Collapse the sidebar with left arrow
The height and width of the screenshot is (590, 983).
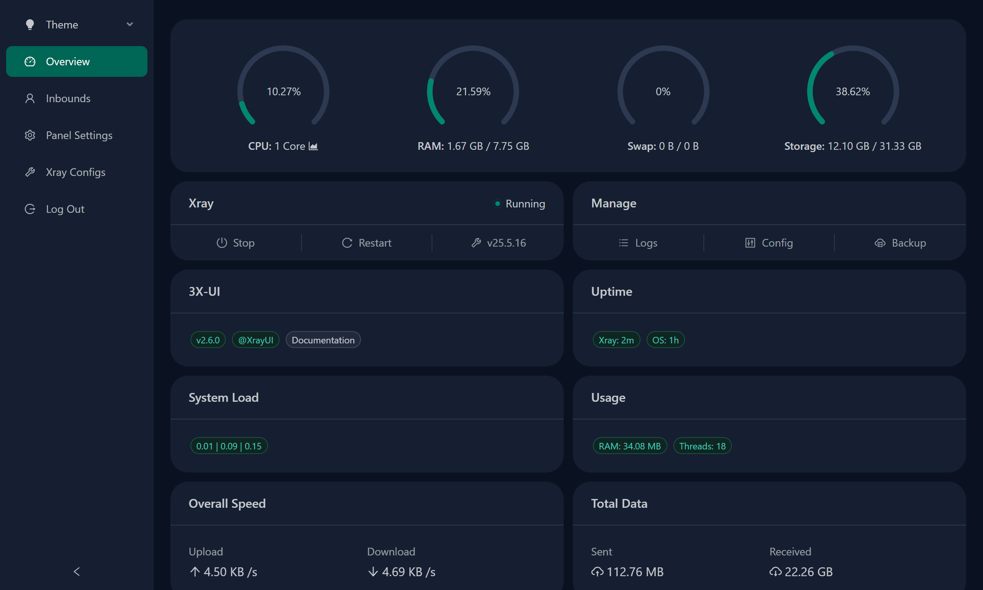tap(77, 571)
